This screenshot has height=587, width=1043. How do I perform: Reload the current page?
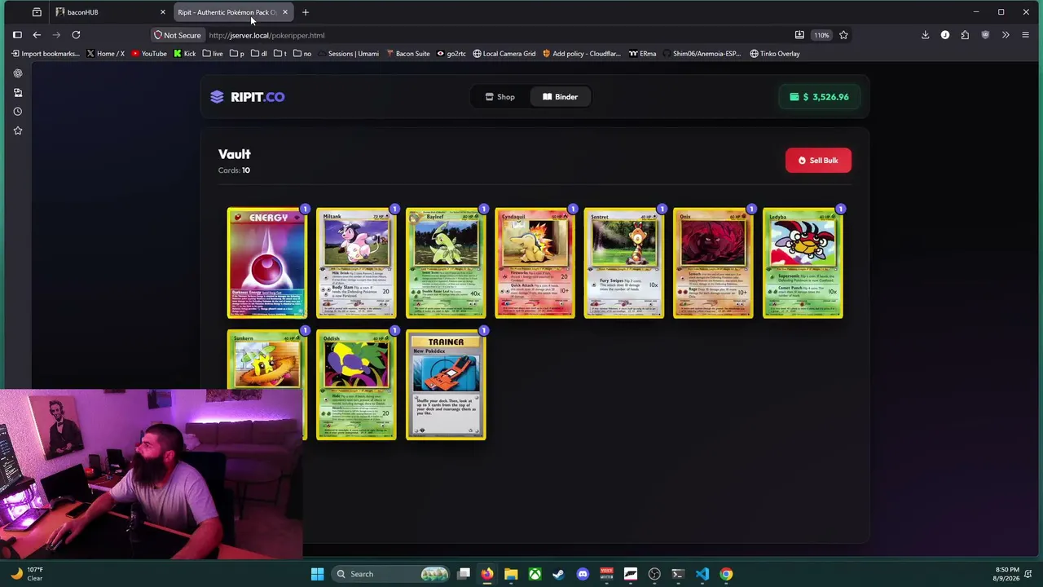(x=76, y=35)
